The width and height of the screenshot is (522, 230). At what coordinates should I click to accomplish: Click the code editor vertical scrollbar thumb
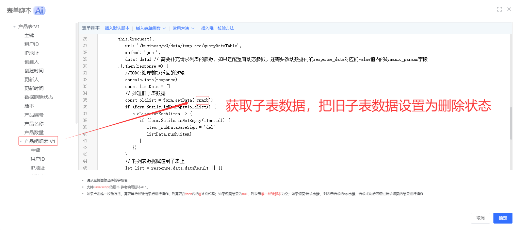(x=511, y=123)
